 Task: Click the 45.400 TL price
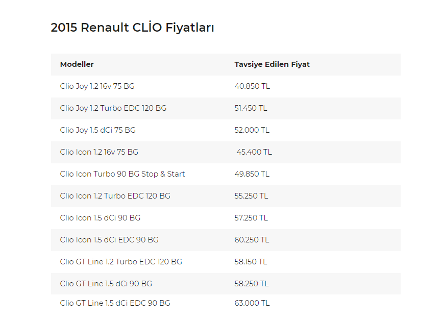coord(254,152)
